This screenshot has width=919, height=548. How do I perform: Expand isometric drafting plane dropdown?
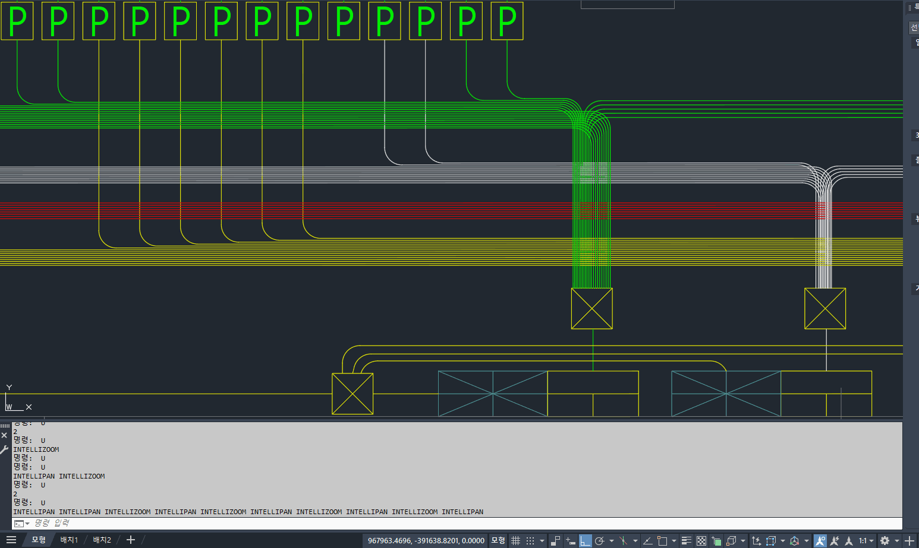(635, 540)
